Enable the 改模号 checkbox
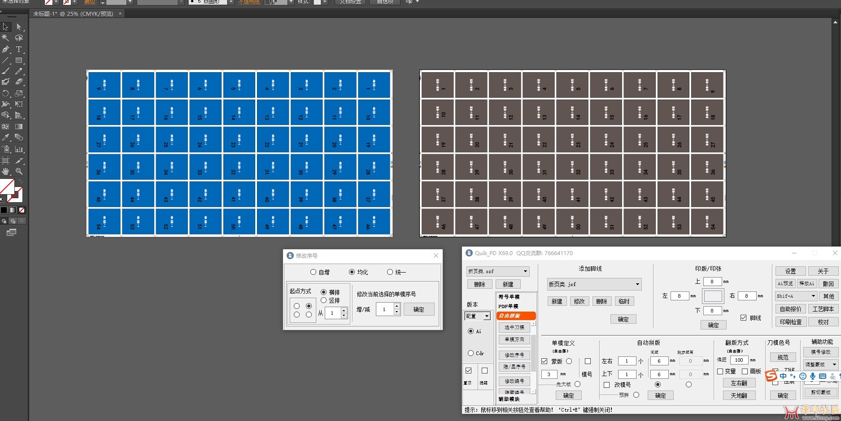841x421 pixels. 606,385
